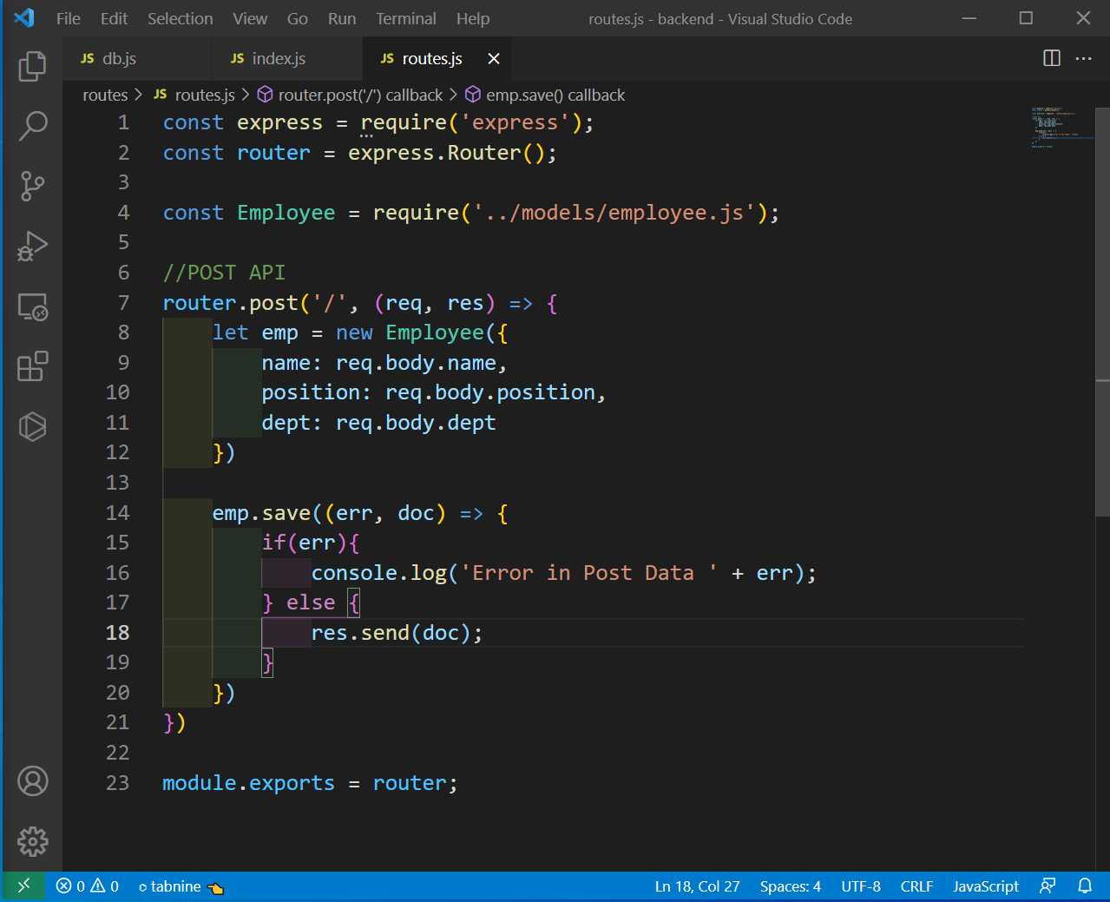Click 'req.body.position' on line 10
Screen dimensions: 1110x902
click(489, 392)
